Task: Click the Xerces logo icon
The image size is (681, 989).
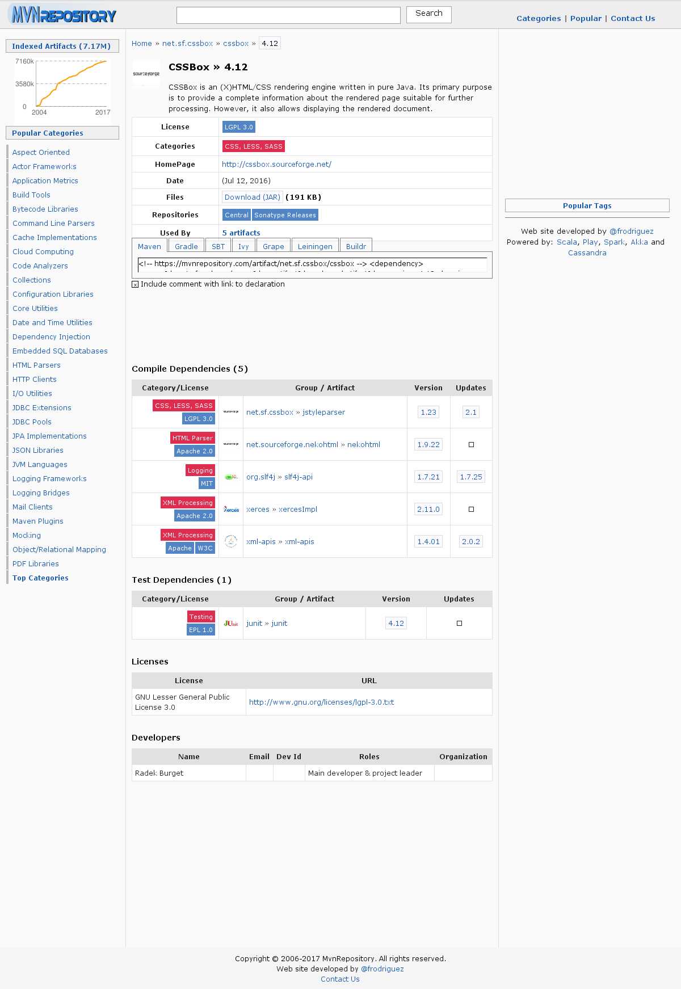Action: (x=231, y=509)
